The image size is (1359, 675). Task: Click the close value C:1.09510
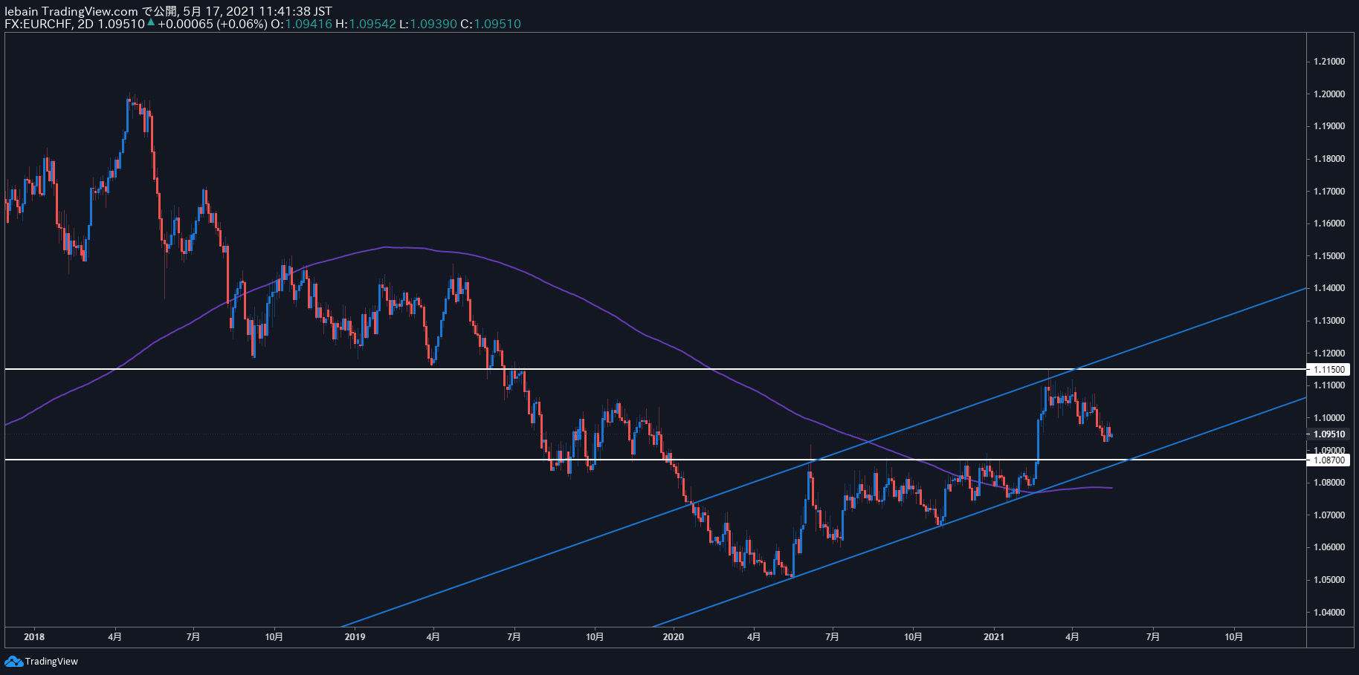491,24
